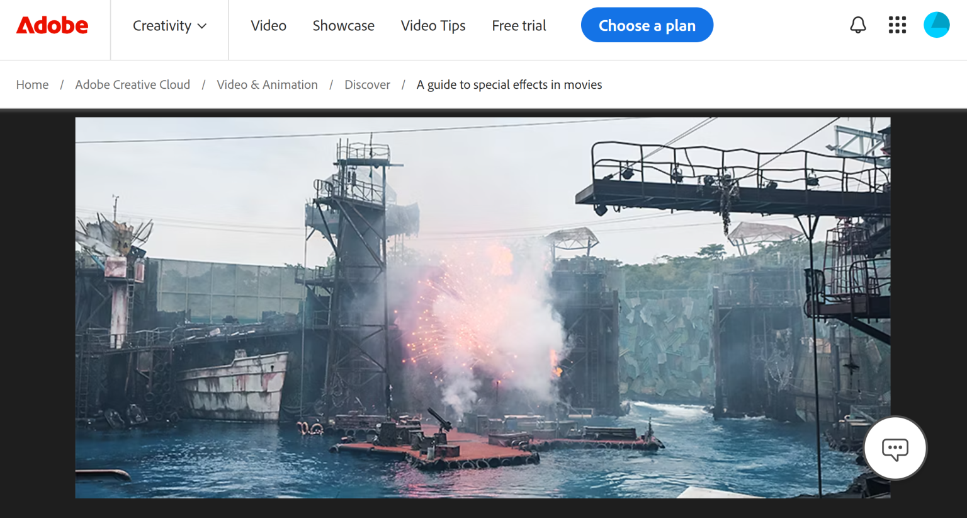Screen dimensions: 967x518
Task: Open notifications via the bell icon
Action: coord(857,25)
